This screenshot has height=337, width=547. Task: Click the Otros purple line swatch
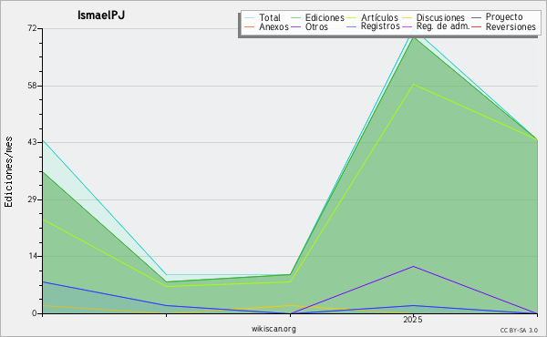(295, 26)
